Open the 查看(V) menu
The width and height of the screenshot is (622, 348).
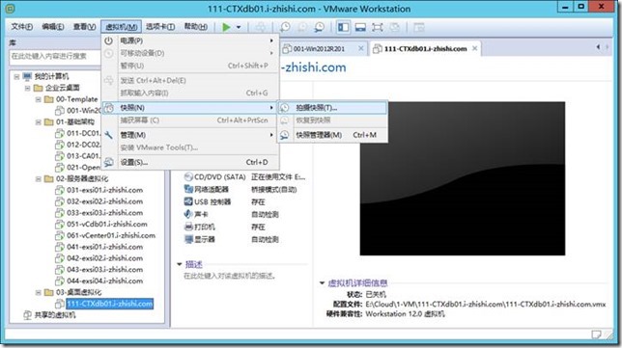click(x=84, y=27)
